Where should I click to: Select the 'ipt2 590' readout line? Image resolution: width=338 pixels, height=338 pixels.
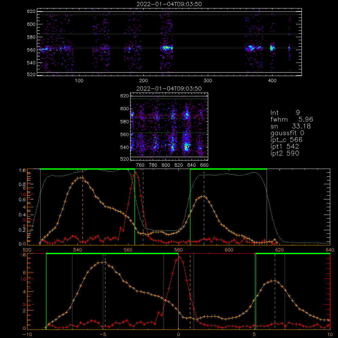[285, 153]
